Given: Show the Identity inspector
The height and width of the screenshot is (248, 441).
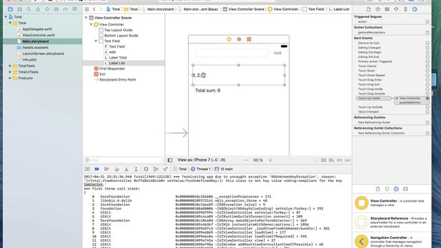Looking at the screenshot, I should [x=387, y=9].
